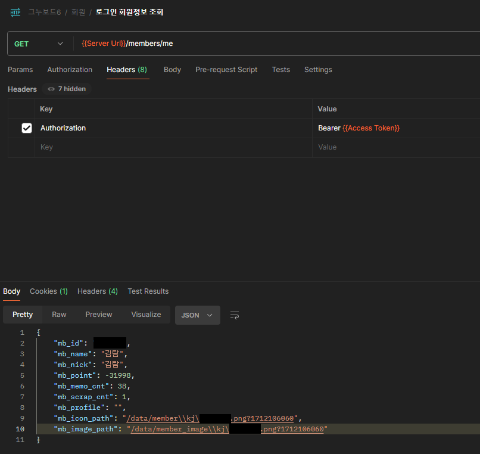Click the HTTP request type icon
The height and width of the screenshot is (454, 480).
pyautogui.click(x=15, y=12)
